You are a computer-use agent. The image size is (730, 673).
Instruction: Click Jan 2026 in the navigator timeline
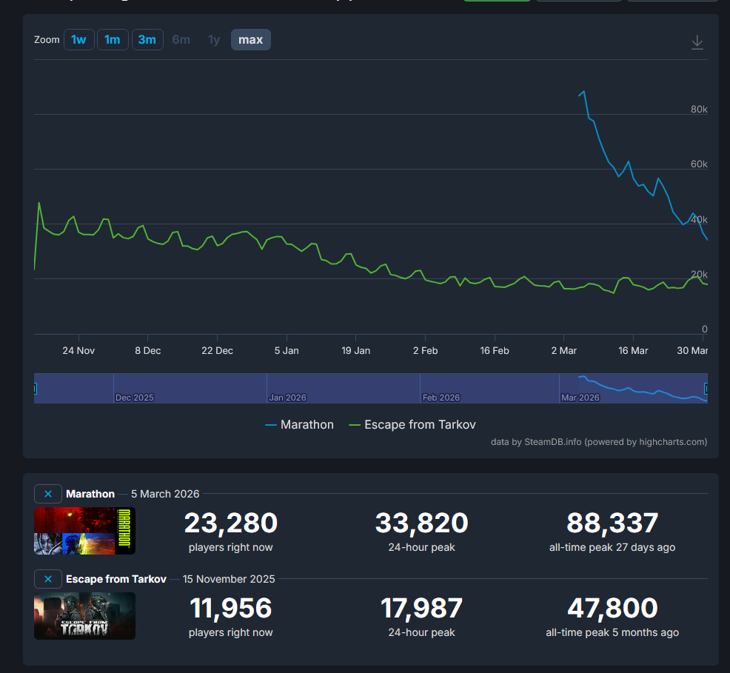pyautogui.click(x=288, y=398)
